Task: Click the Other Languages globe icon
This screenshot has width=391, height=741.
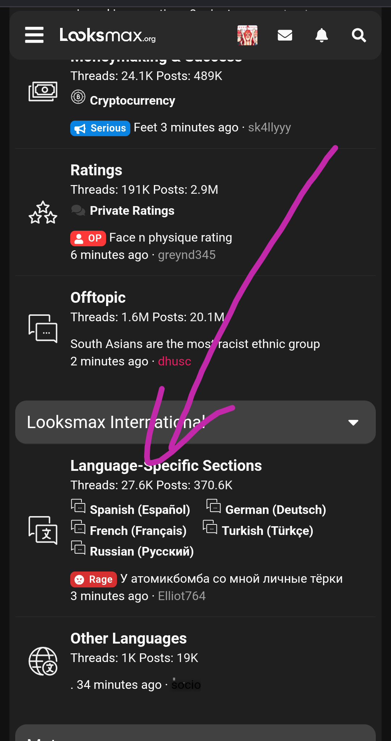Action: [43, 661]
